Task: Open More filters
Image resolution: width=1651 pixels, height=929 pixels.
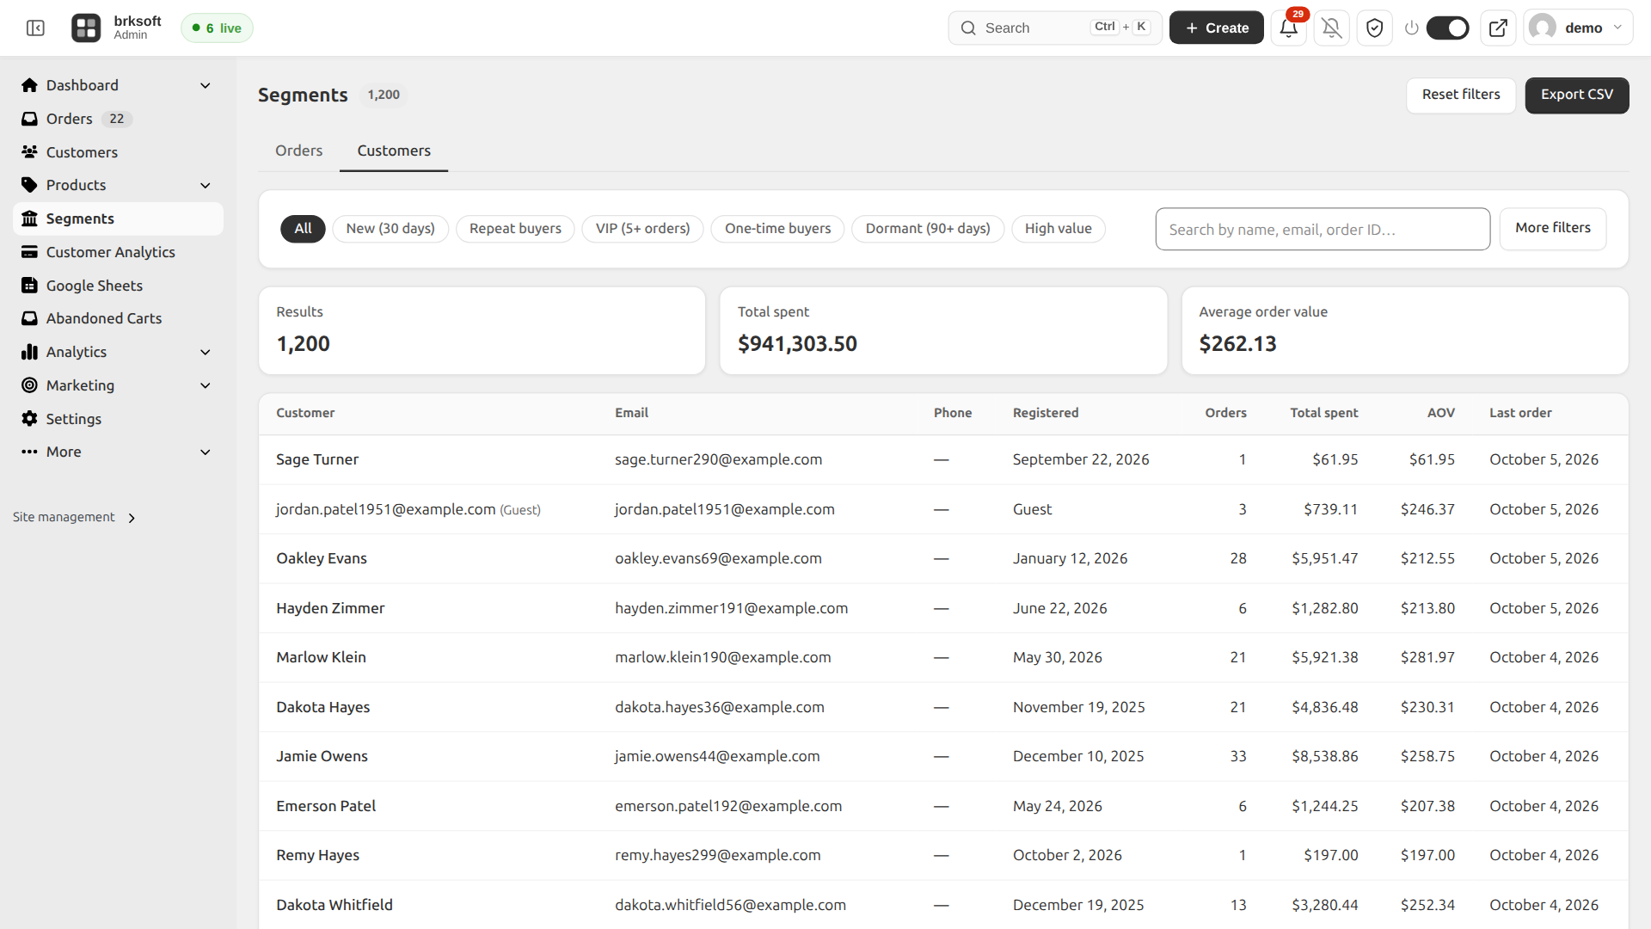Action: pyautogui.click(x=1553, y=229)
